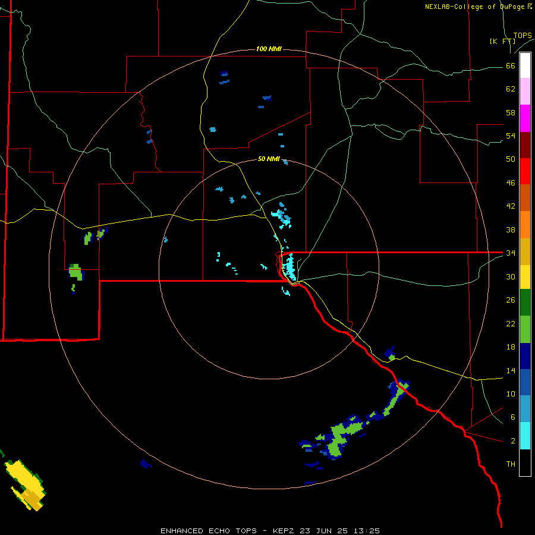This screenshot has height=535, width=535.
Task: Click the legend value '42'
Action: (511, 206)
